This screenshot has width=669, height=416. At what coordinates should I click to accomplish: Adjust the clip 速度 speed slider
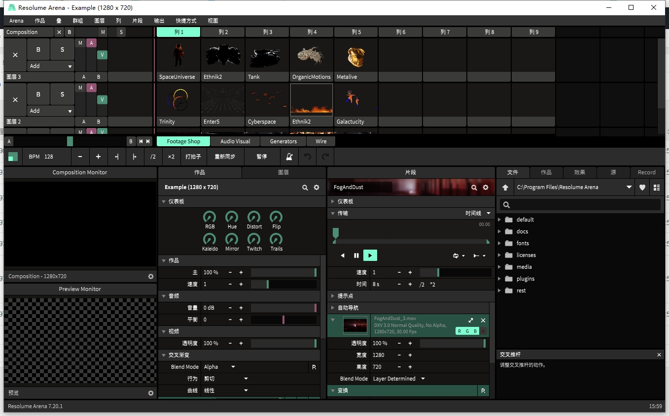(x=456, y=272)
